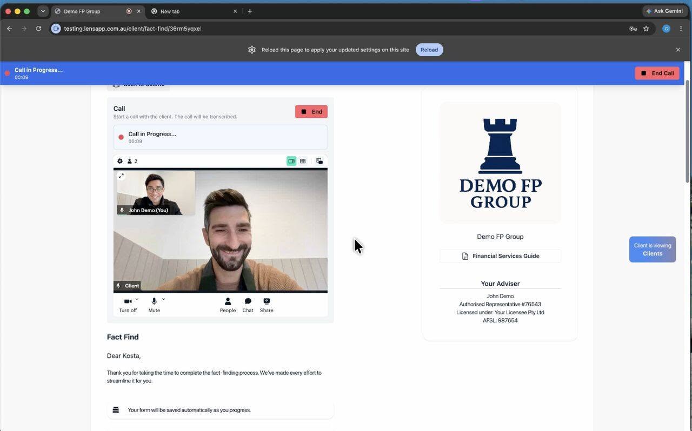The height and width of the screenshot is (431, 692).
Task: Open the People panel in call
Action: 228,305
